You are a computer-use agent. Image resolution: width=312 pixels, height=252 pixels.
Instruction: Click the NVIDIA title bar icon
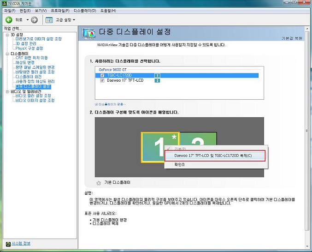4,3
